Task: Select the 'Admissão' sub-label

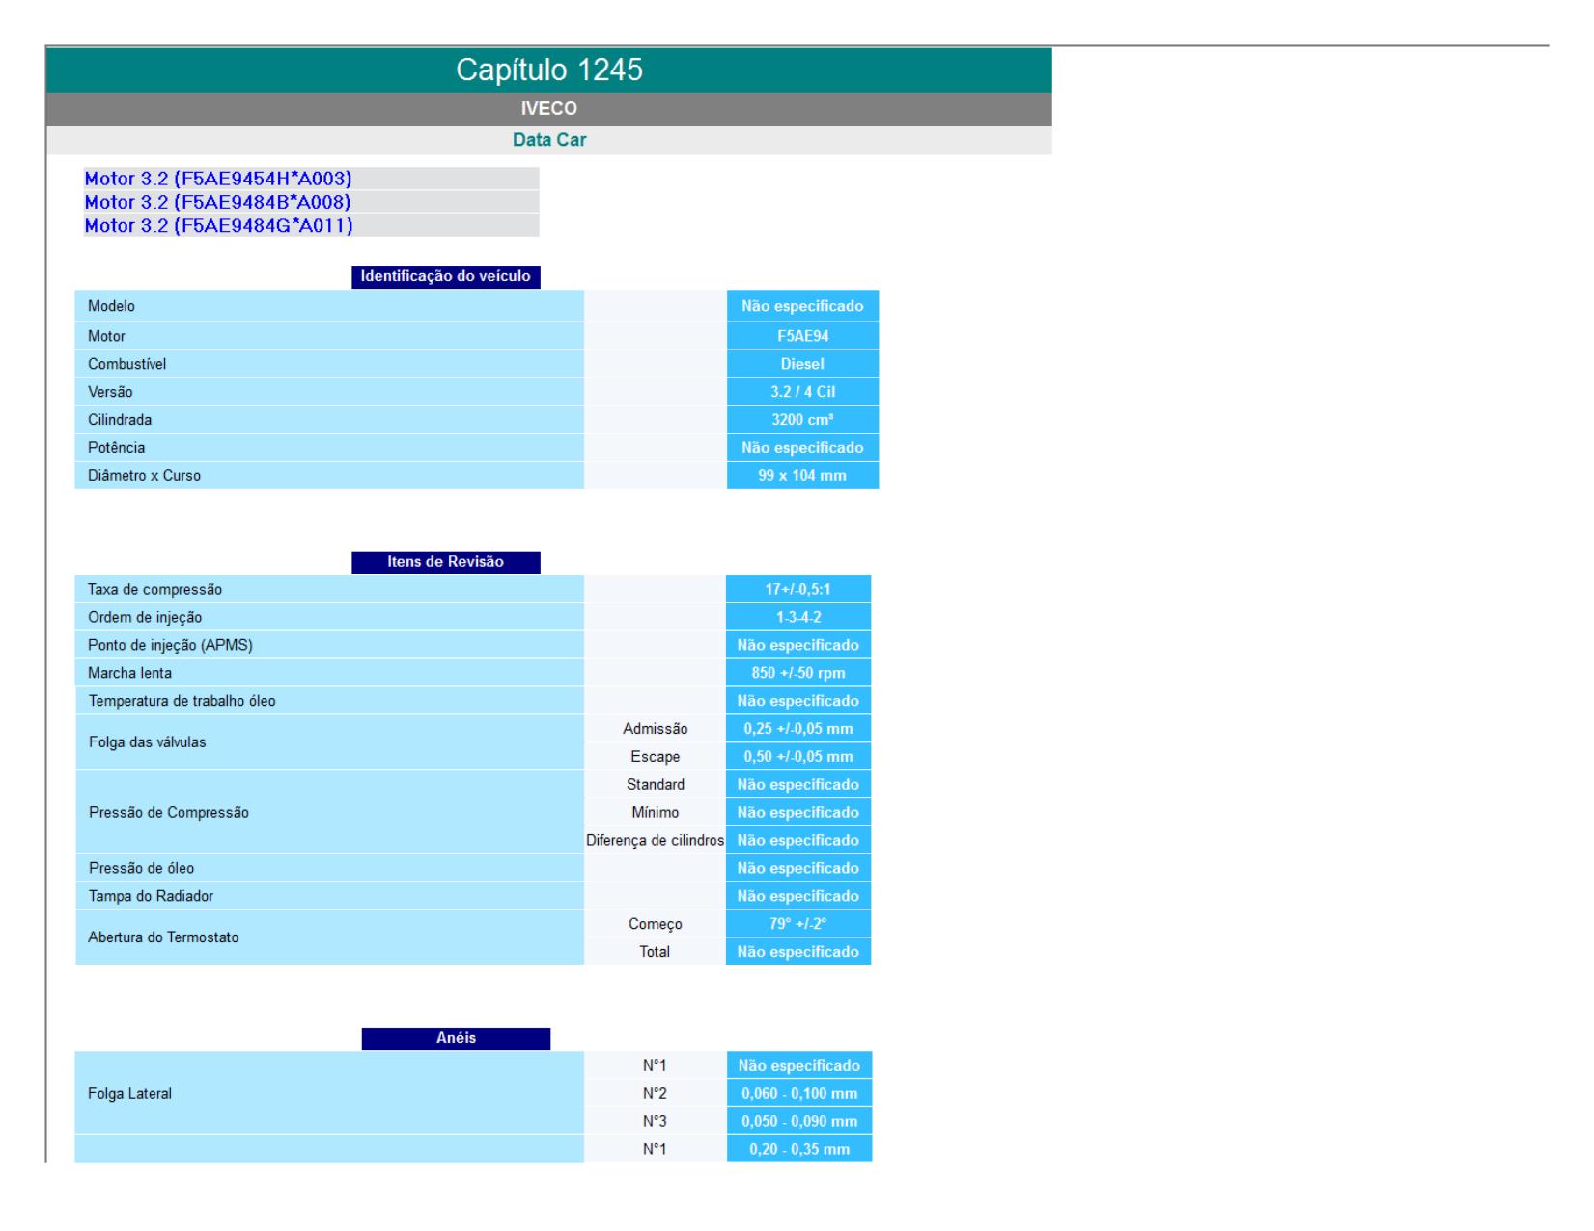Action: [655, 729]
